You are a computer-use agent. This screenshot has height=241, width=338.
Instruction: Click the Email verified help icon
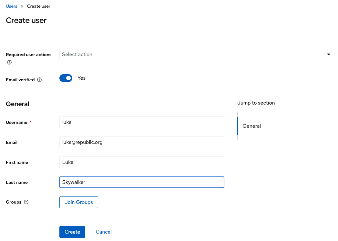point(39,80)
